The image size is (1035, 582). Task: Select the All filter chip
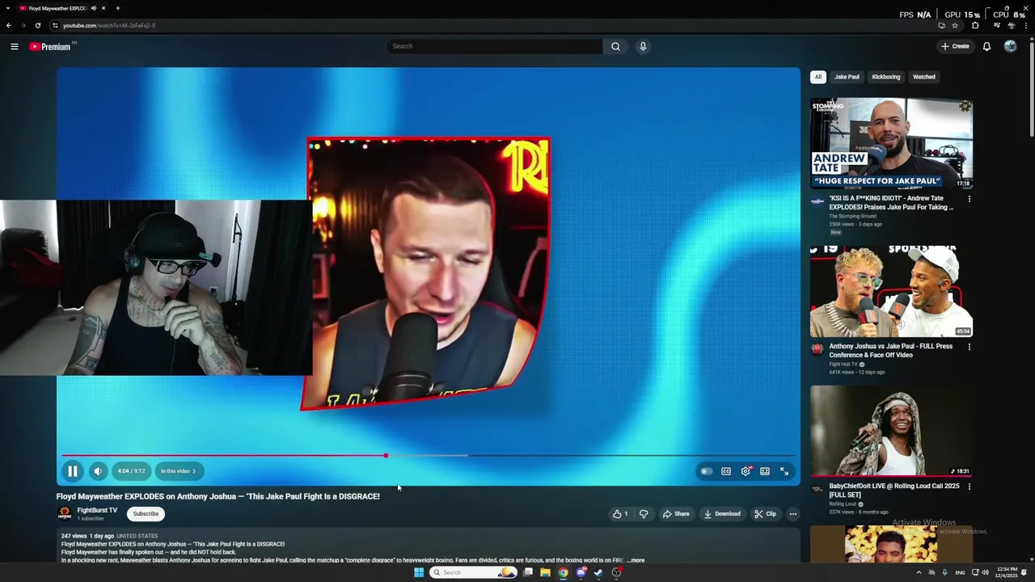[817, 77]
